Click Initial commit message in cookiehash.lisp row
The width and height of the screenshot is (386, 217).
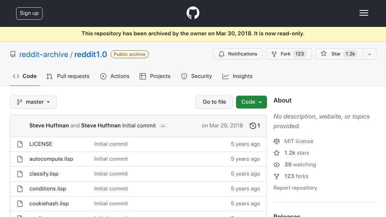click(x=111, y=204)
